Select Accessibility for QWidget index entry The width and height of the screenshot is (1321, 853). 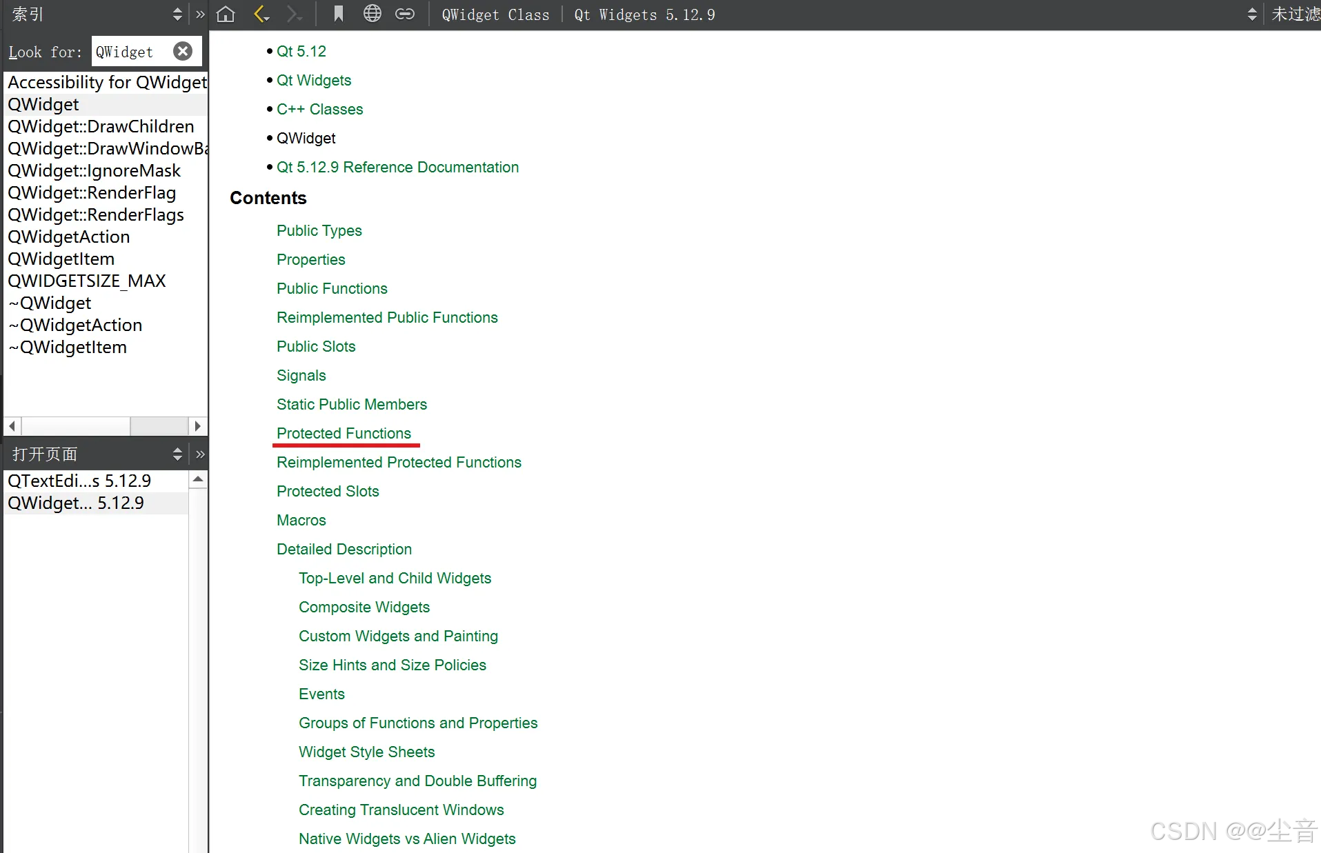point(107,82)
